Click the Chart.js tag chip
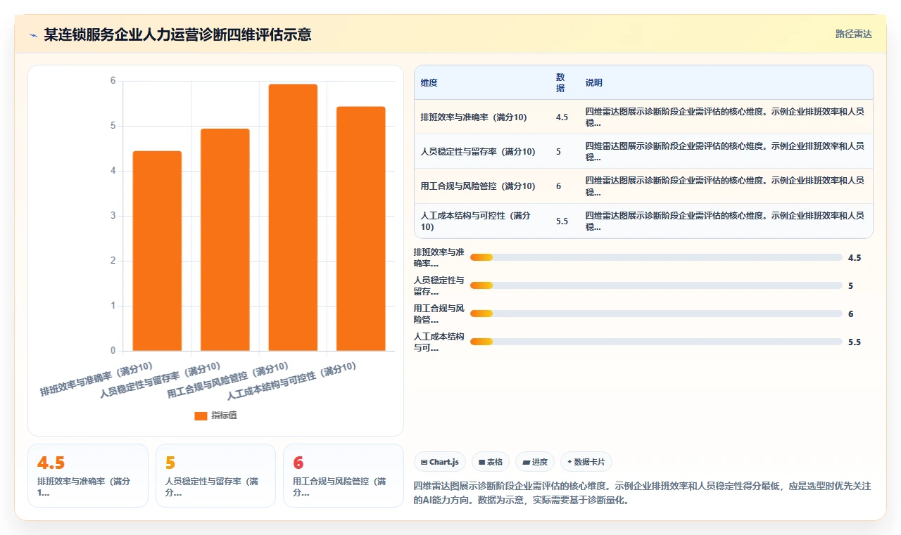Image resolution: width=901 pixels, height=535 pixels. tap(439, 462)
